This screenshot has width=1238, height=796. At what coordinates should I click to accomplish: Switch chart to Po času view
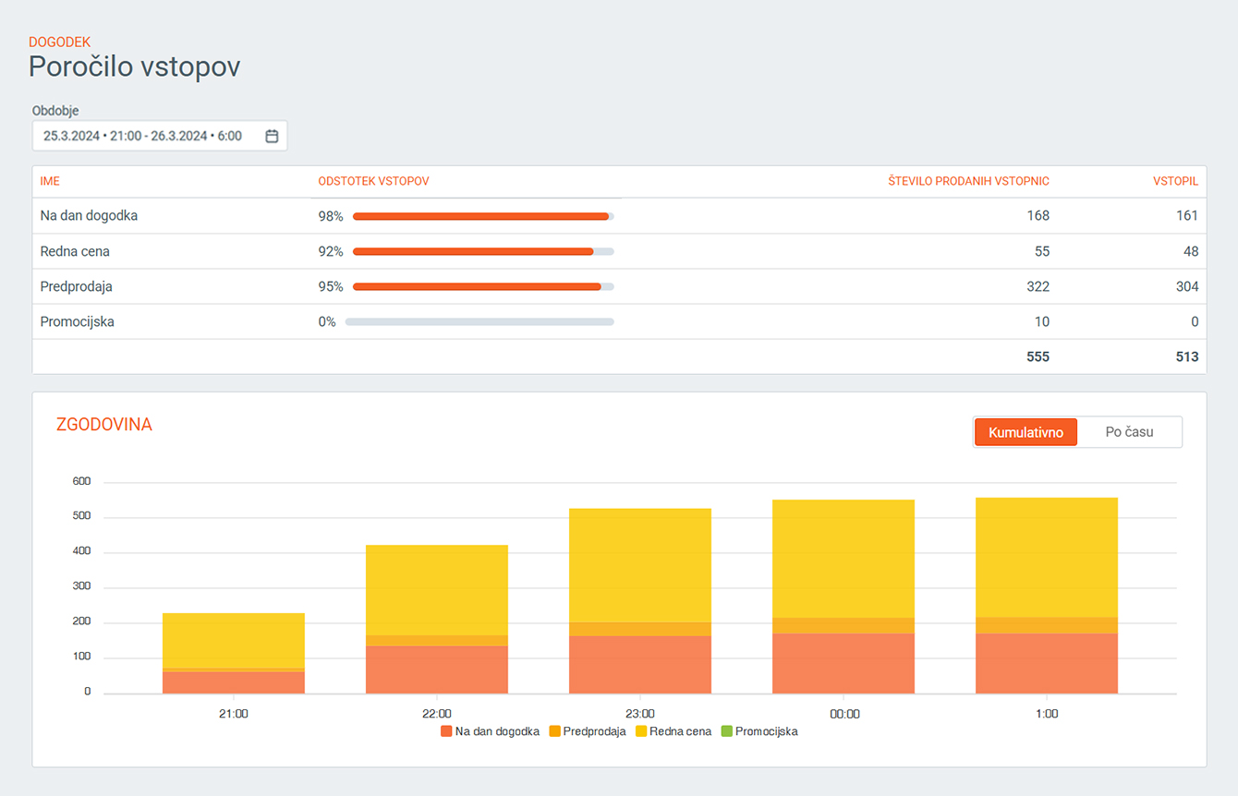(1129, 432)
